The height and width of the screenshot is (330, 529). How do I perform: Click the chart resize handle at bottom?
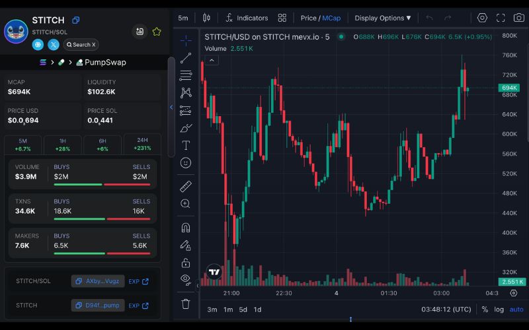pos(350,319)
